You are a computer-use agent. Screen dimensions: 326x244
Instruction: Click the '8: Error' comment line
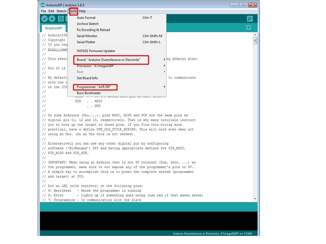123,196
